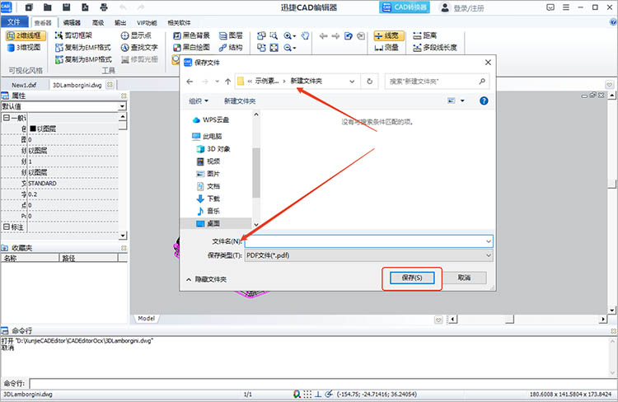Open a file with the folder icon
Viewport: 618px width, 402px height.
point(47,7)
